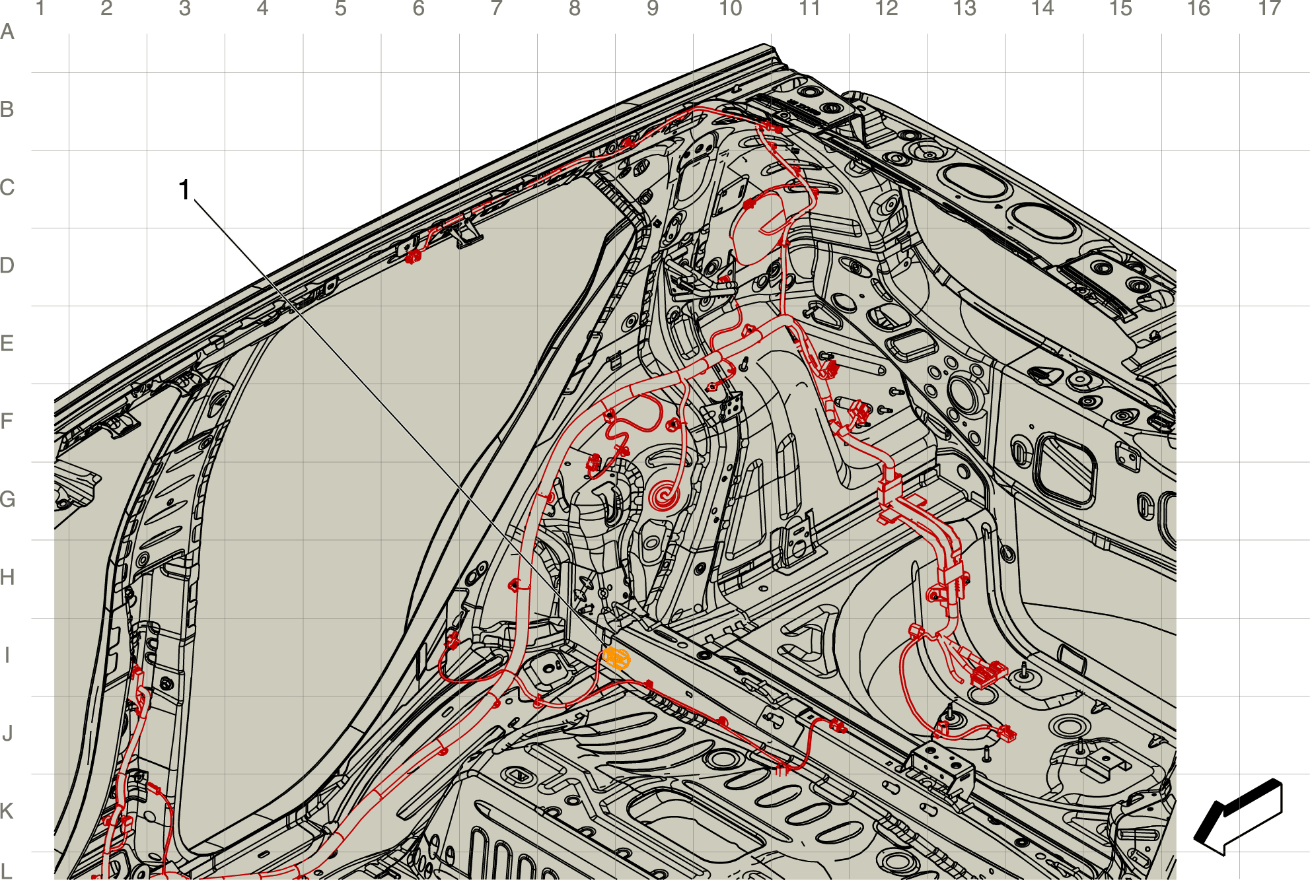Click column header 4
The image size is (1310, 880).
[262, 9]
